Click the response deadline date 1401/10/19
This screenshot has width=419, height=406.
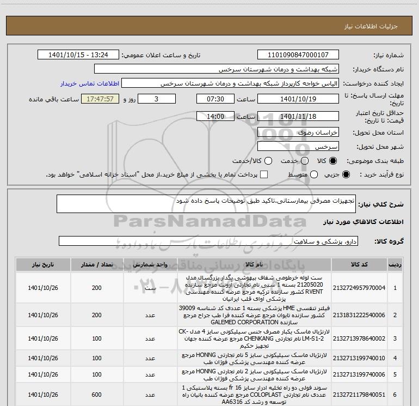coord(298,99)
